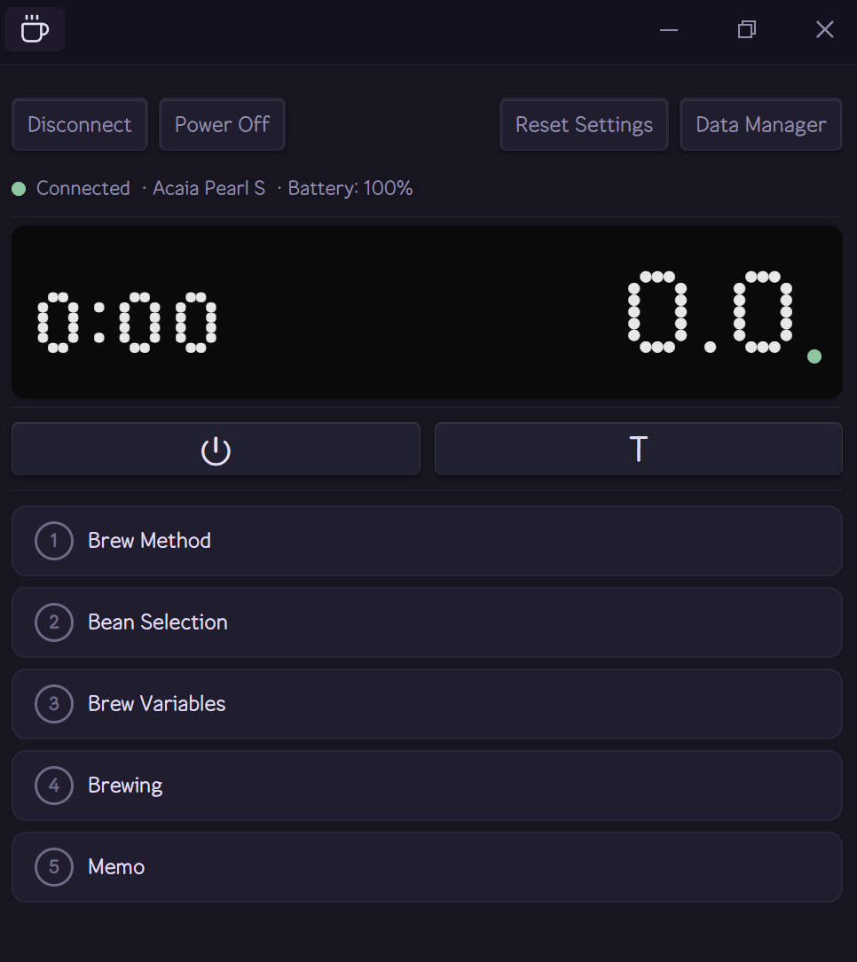857x962 pixels.
Task: Expand the Brewing step
Action: coord(428,786)
